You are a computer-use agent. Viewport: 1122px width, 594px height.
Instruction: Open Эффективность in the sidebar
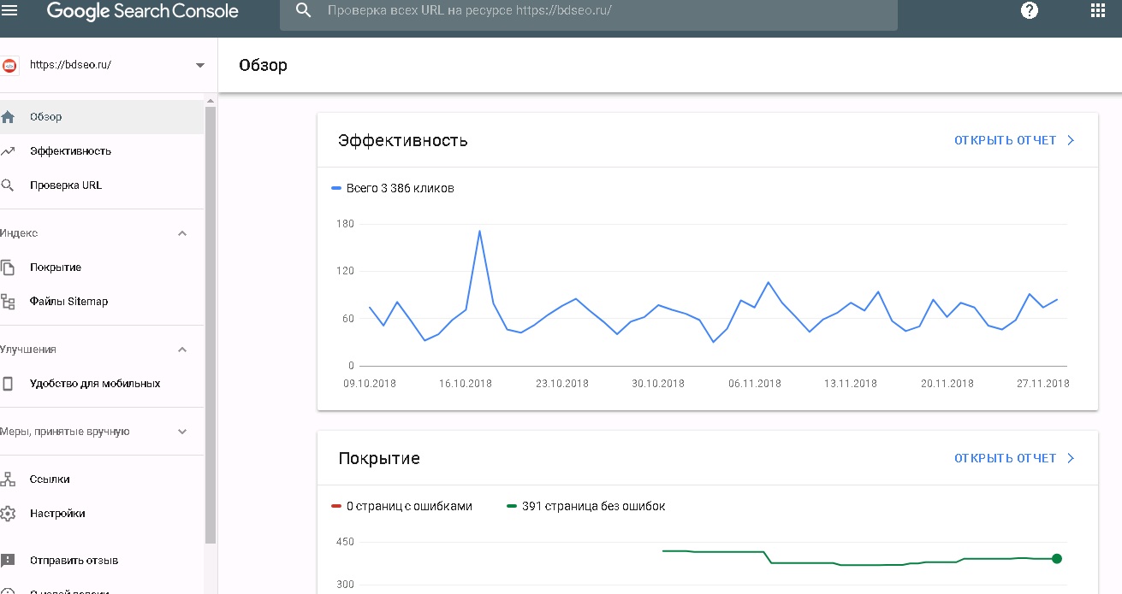(x=102, y=151)
